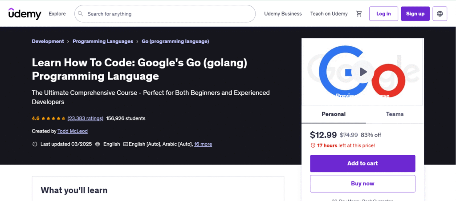
Task: Go to Go (programming language) breadcrumb
Action: pyautogui.click(x=175, y=41)
